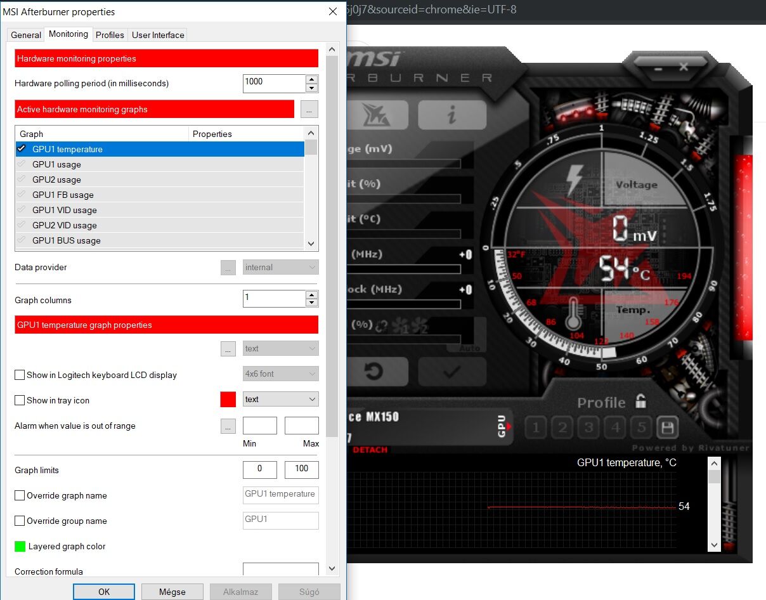Viewport: 766px width, 600px height.
Task: Click the OK button
Action: coord(104,592)
